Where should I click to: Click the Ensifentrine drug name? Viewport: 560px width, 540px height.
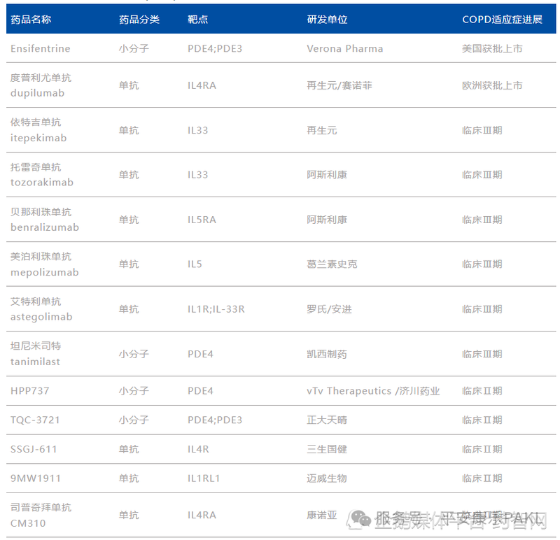(41, 49)
